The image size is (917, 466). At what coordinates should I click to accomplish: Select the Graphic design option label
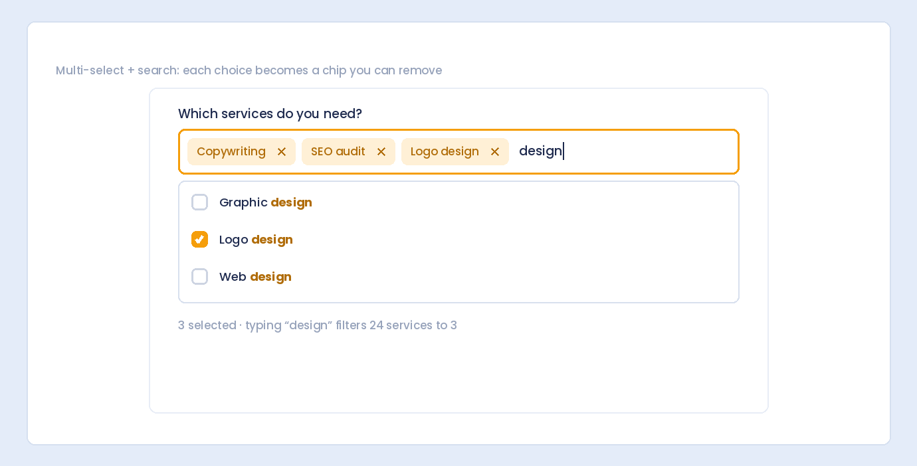[x=266, y=202]
